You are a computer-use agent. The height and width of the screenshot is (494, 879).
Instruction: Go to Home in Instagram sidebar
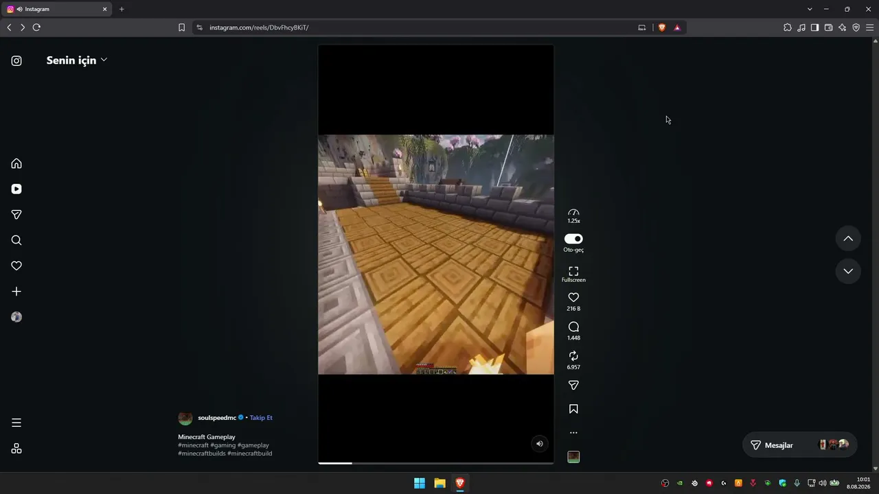tap(16, 163)
